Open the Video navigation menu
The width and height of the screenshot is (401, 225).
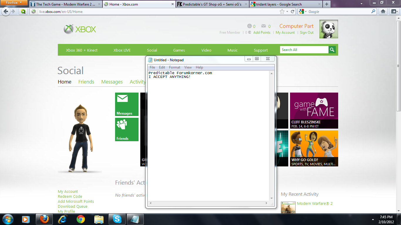pos(206,50)
